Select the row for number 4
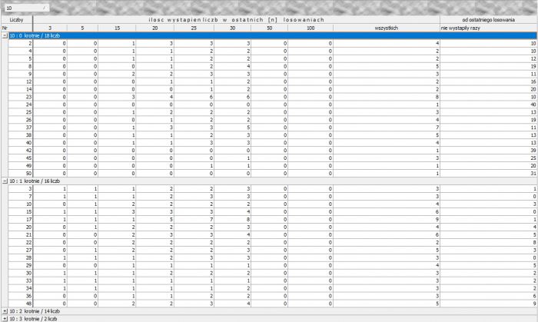The width and height of the screenshot is (538, 322). pyautogui.click(x=272, y=51)
